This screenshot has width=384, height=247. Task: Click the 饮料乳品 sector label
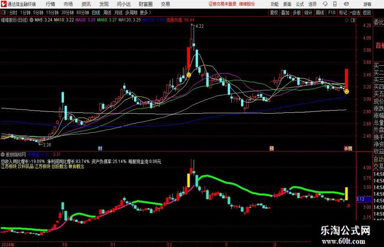tap(26, 167)
